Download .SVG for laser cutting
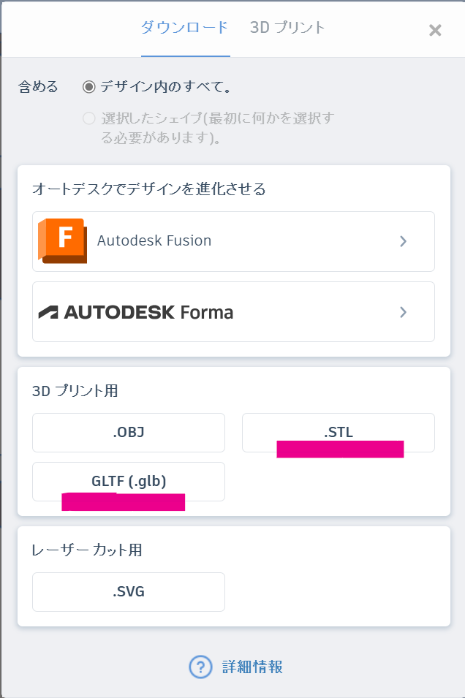 [x=129, y=592]
